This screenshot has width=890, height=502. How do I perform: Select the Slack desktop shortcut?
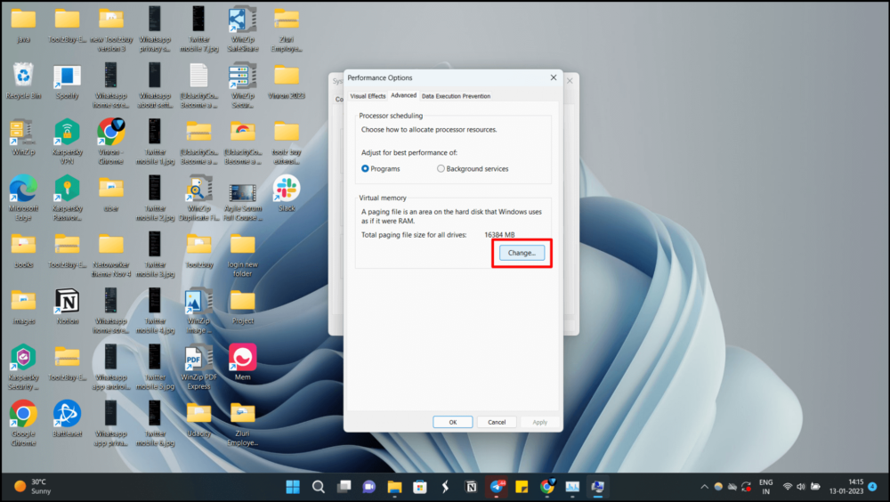(287, 194)
